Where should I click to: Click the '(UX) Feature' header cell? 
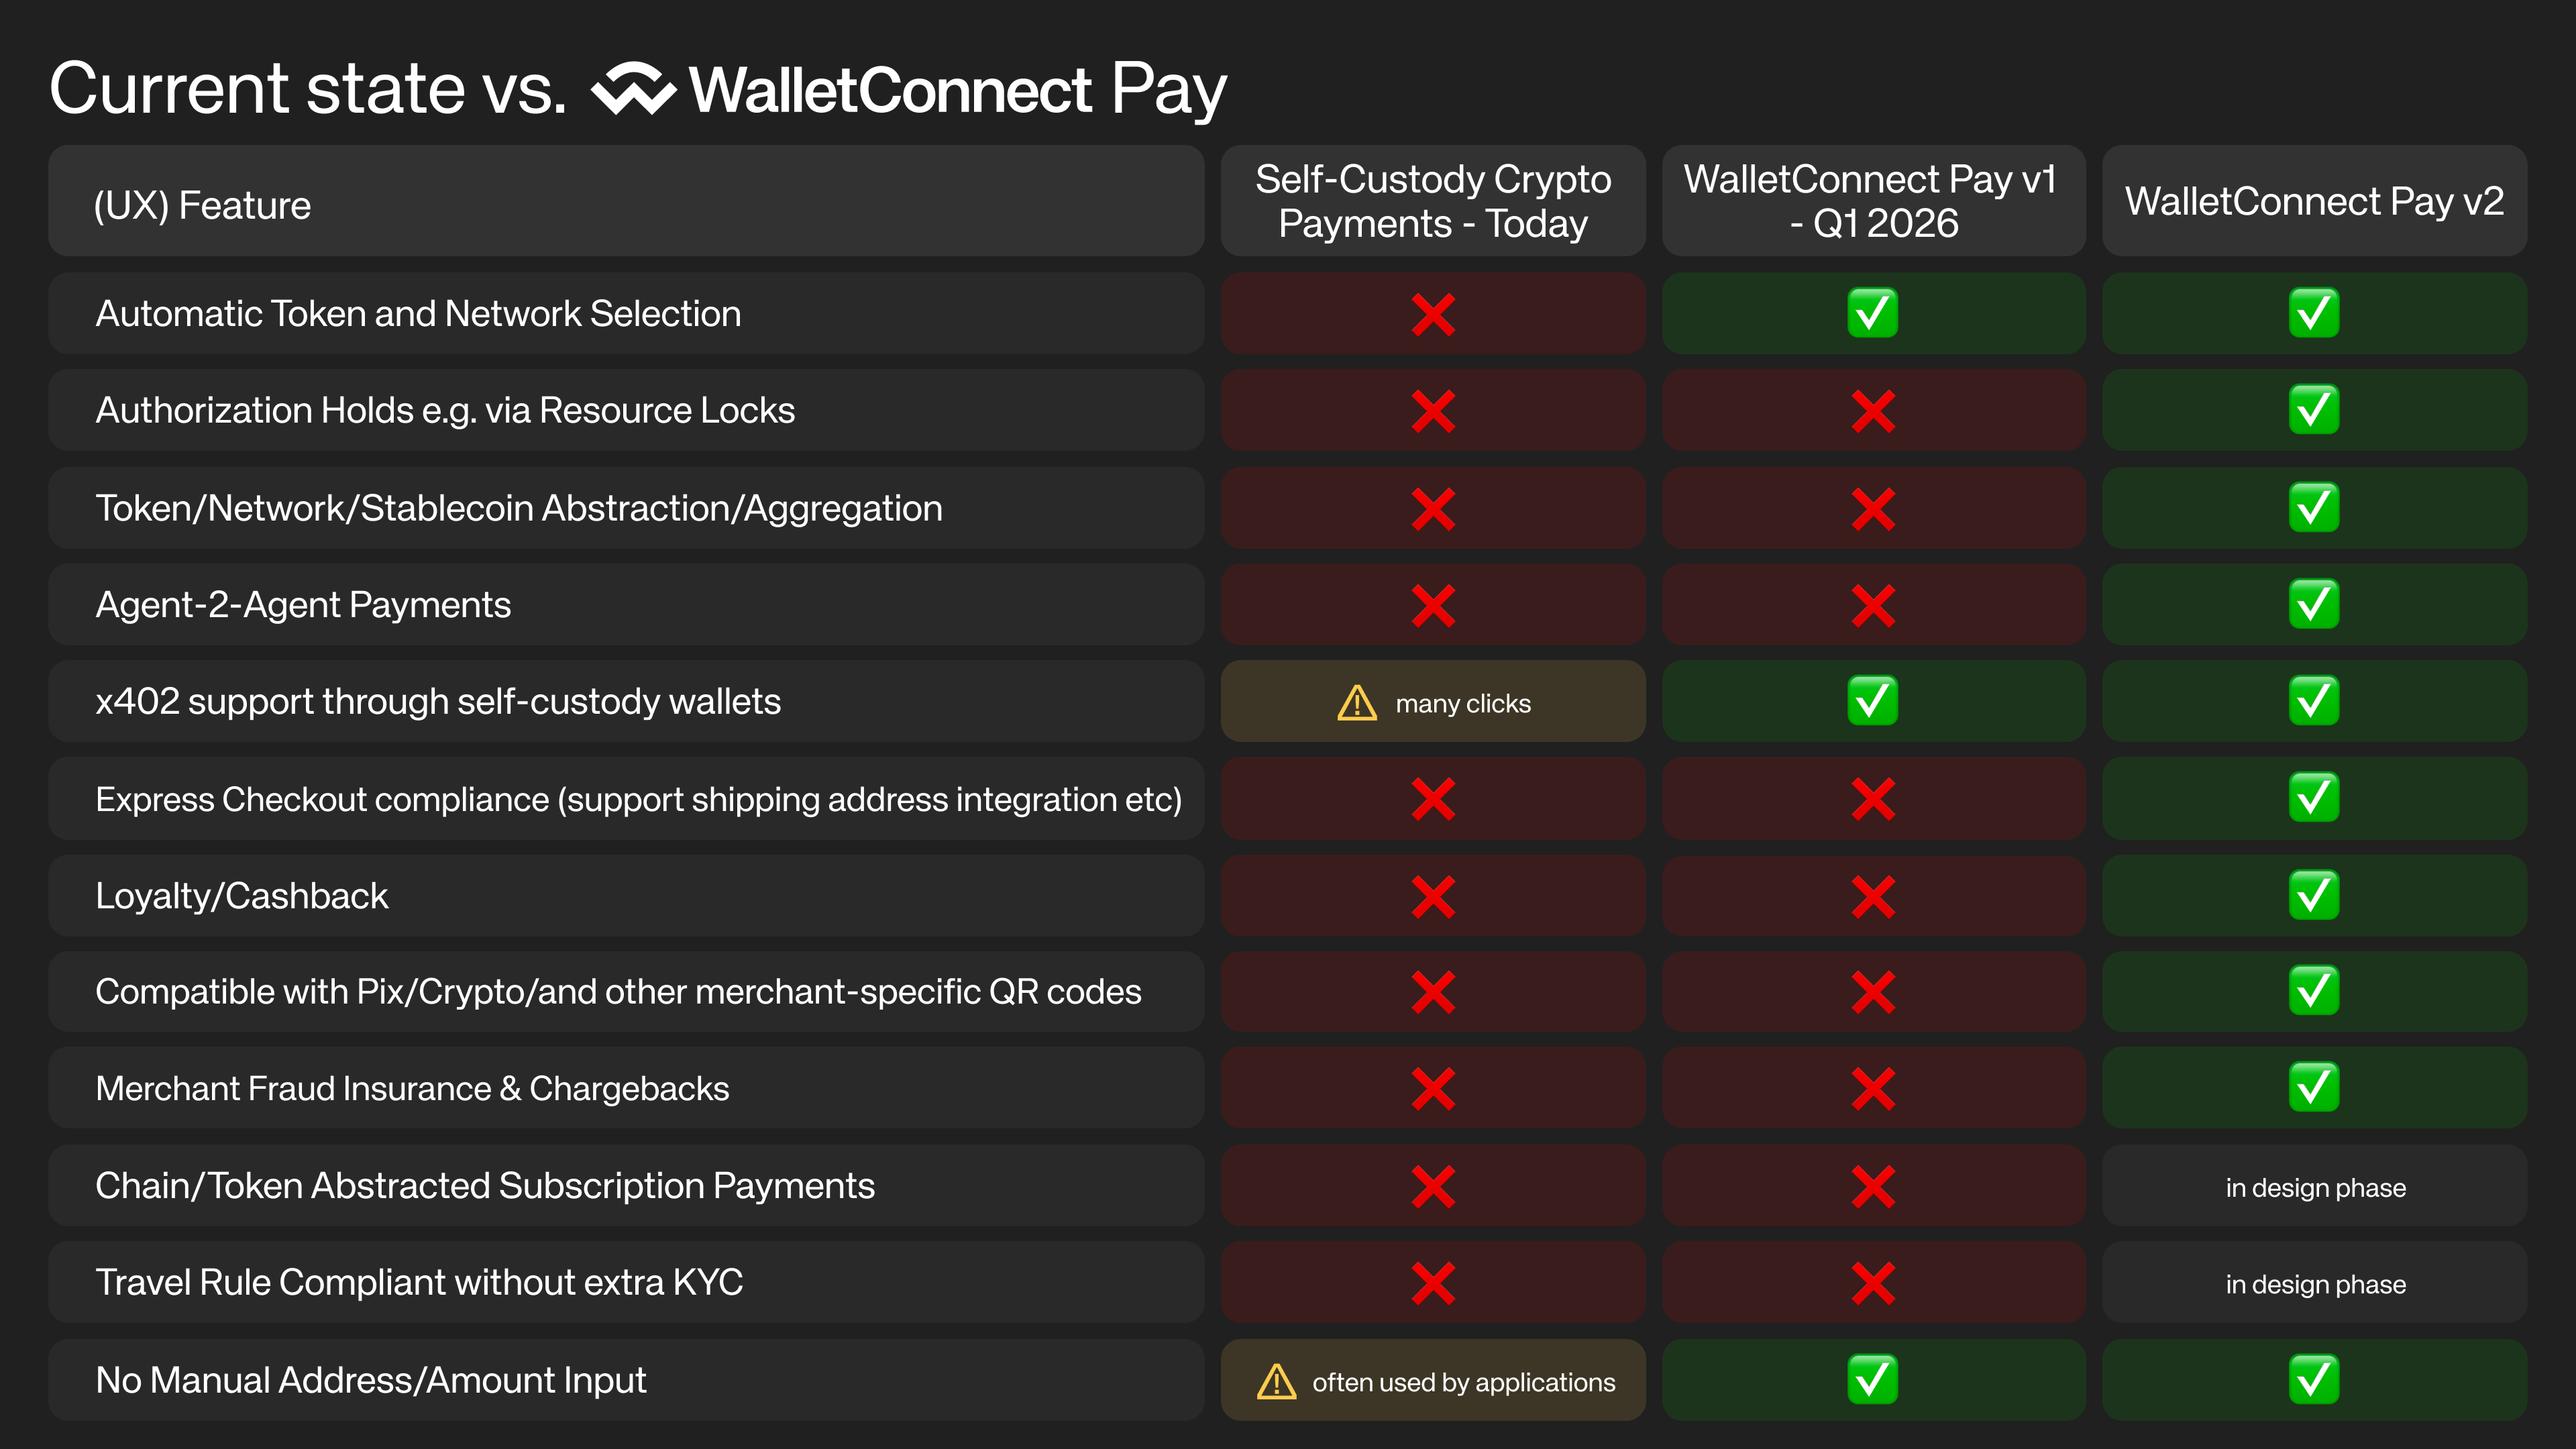pos(202,205)
